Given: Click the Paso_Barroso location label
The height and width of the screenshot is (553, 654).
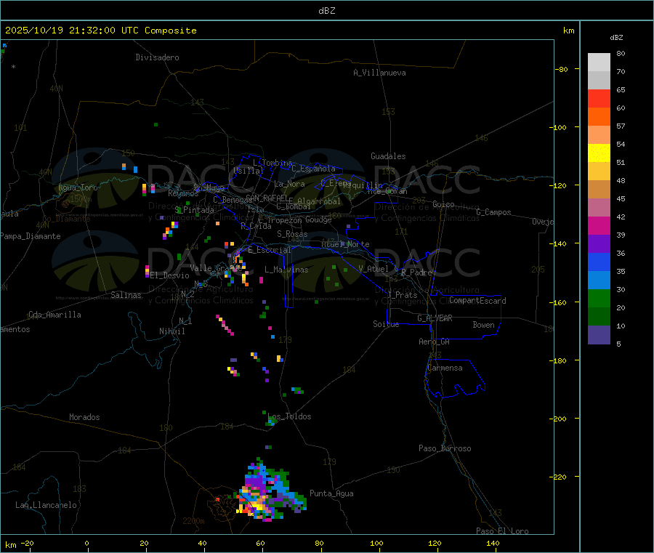Looking at the screenshot, I should click(445, 448).
